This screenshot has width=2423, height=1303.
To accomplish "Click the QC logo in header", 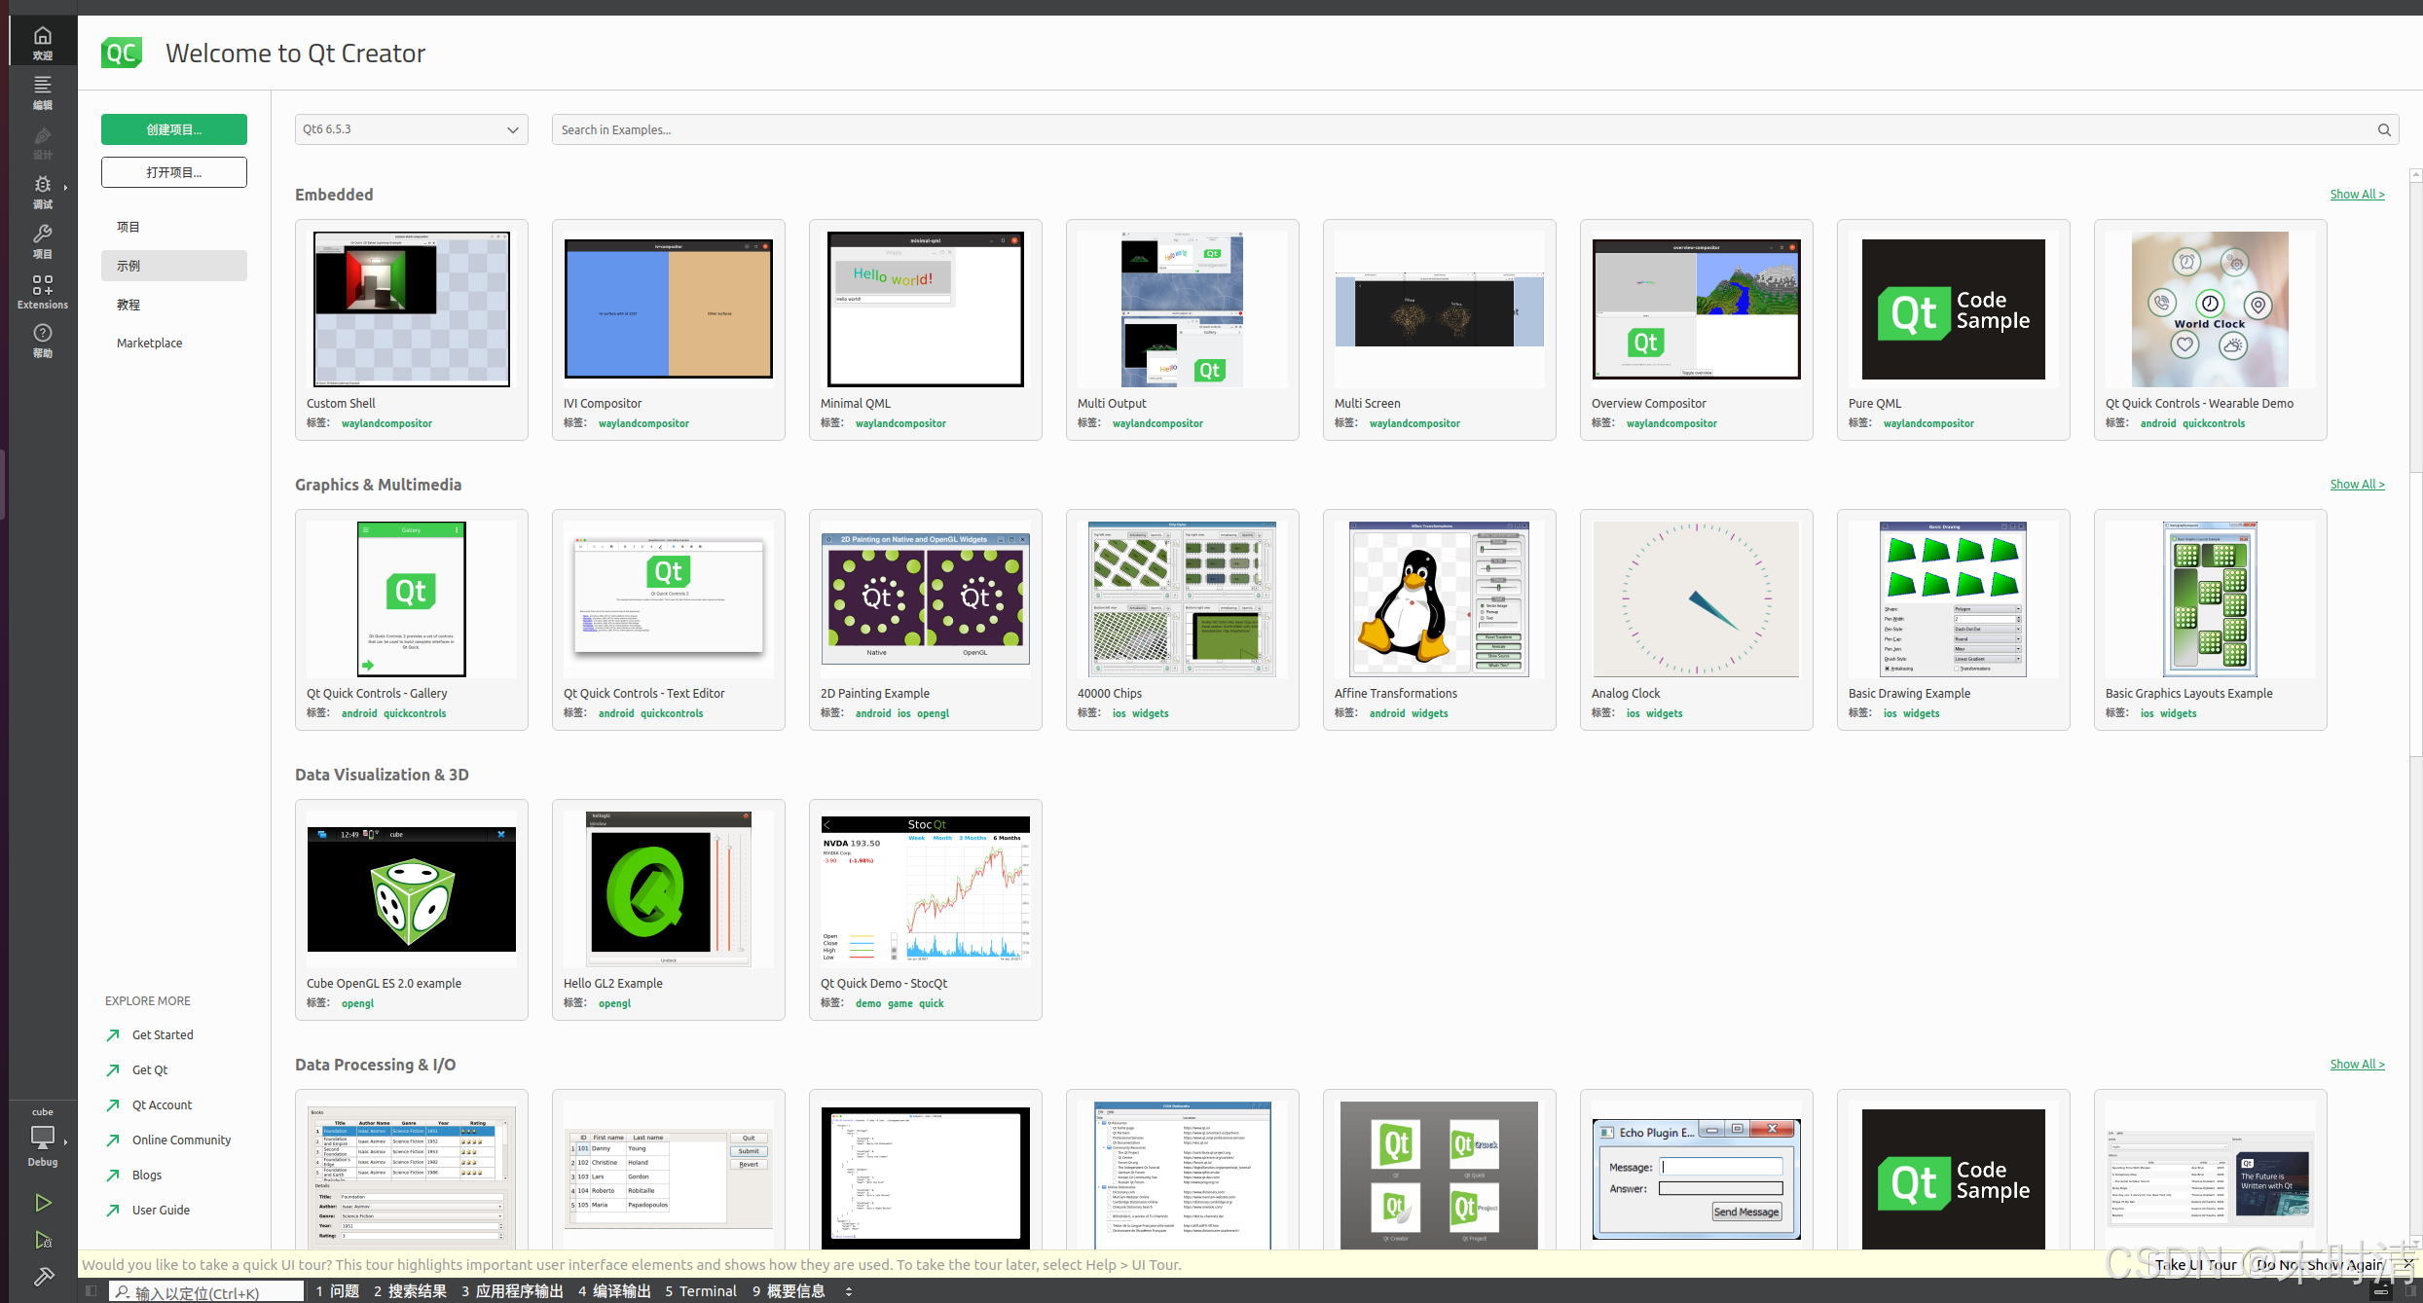I will pos(122,53).
